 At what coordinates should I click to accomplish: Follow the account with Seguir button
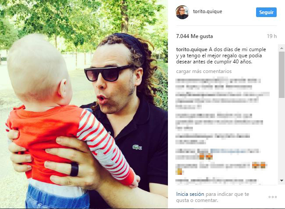266,12
